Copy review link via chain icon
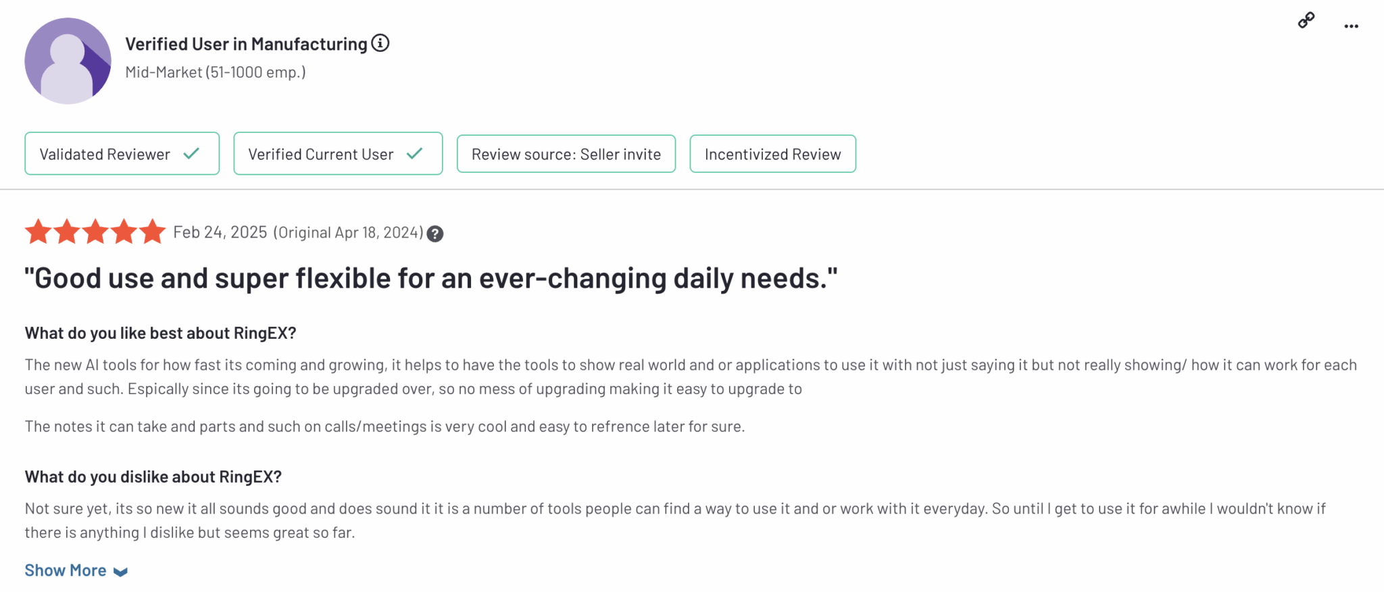The height and width of the screenshot is (592, 1384). pyautogui.click(x=1306, y=21)
